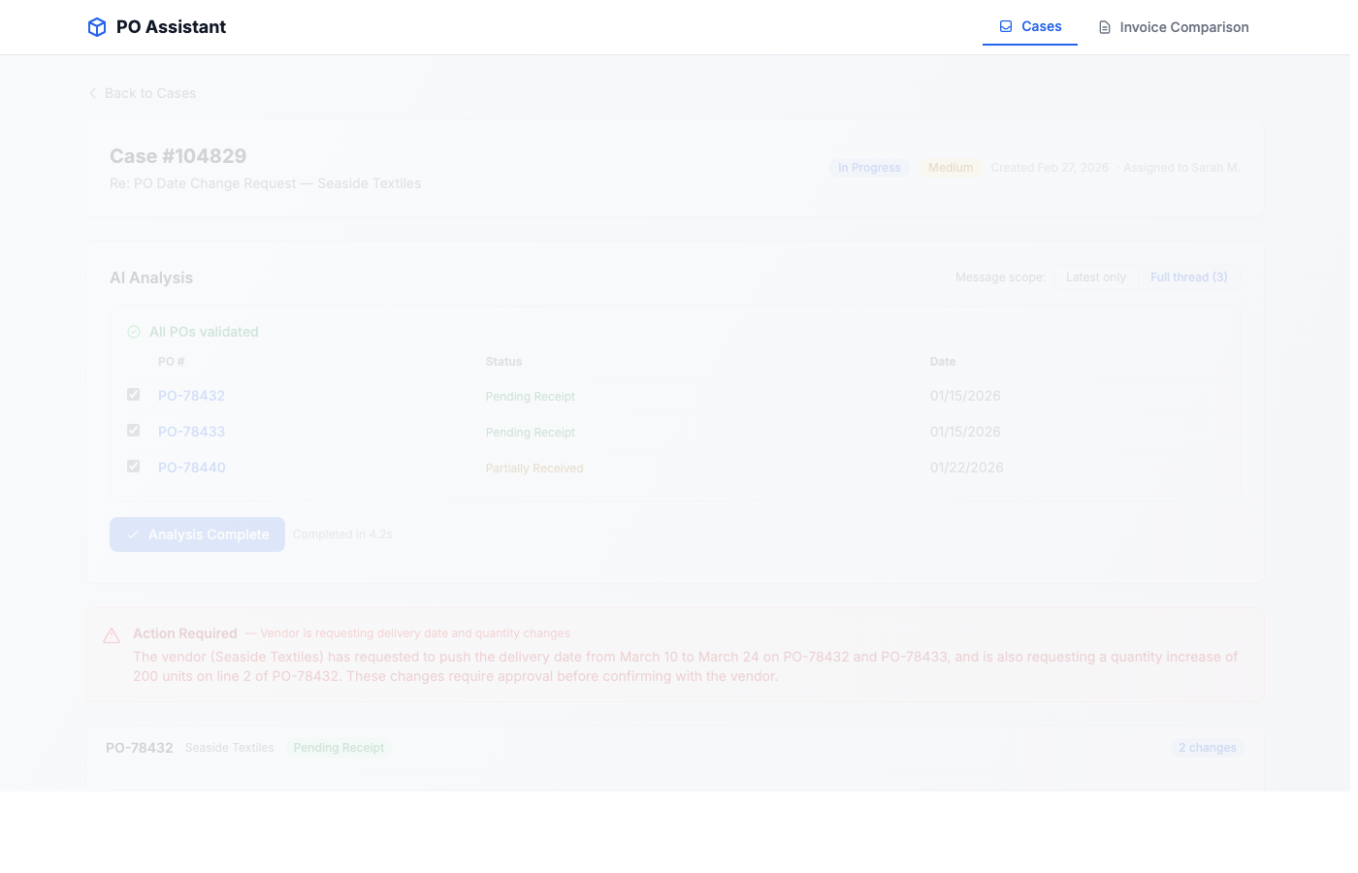Click the document icon beside Invoice Comparison

click(1105, 27)
